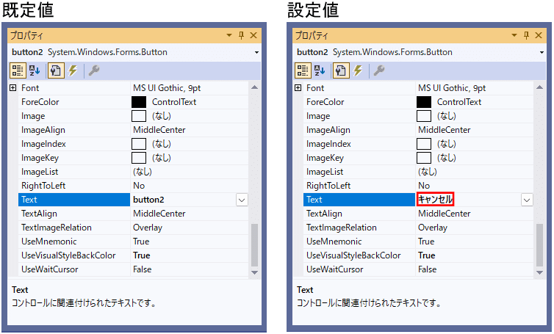554x334 pixels.
Task: Open Text value dropdown beside キャンセル value
Action: [527, 200]
